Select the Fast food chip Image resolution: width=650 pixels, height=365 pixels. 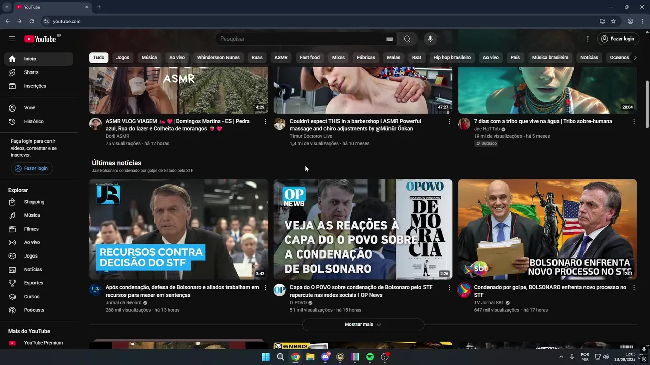[x=310, y=58]
